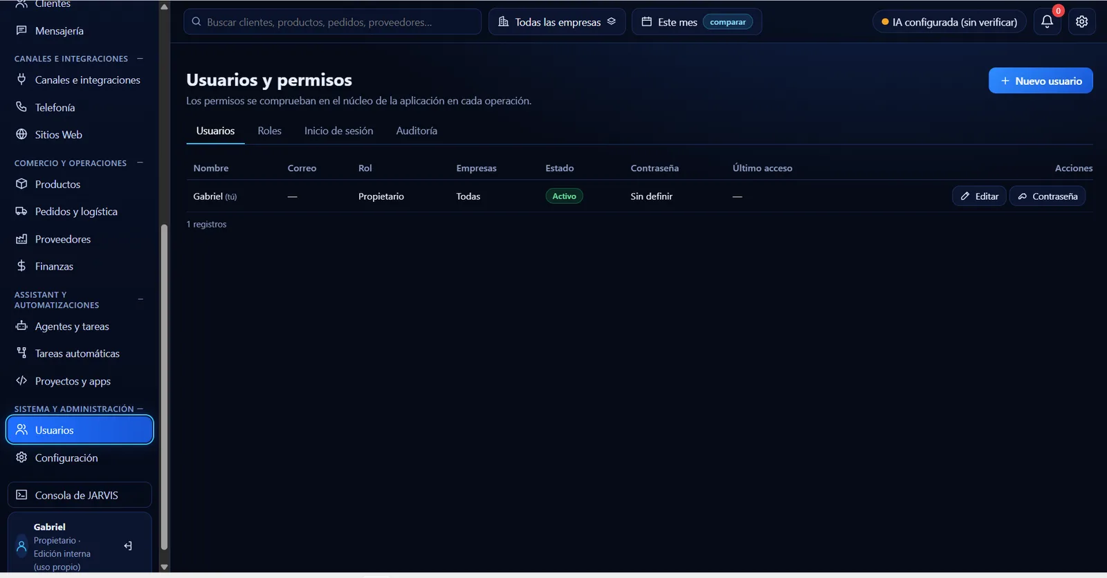Viewport: 1107px width, 578px height.
Task: Click the logout icon beside Gabriel's profile
Action: point(128,546)
